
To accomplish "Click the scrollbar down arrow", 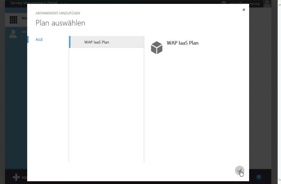I will [x=279, y=180].
